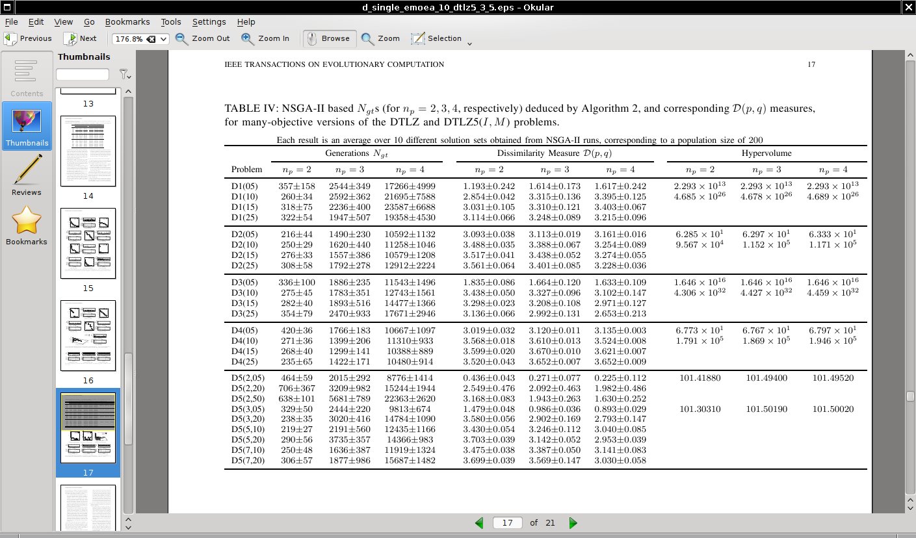Viewport: 916px width, 538px height.
Task: Open the window menu icon in the title bar
Action: [x=7, y=7]
